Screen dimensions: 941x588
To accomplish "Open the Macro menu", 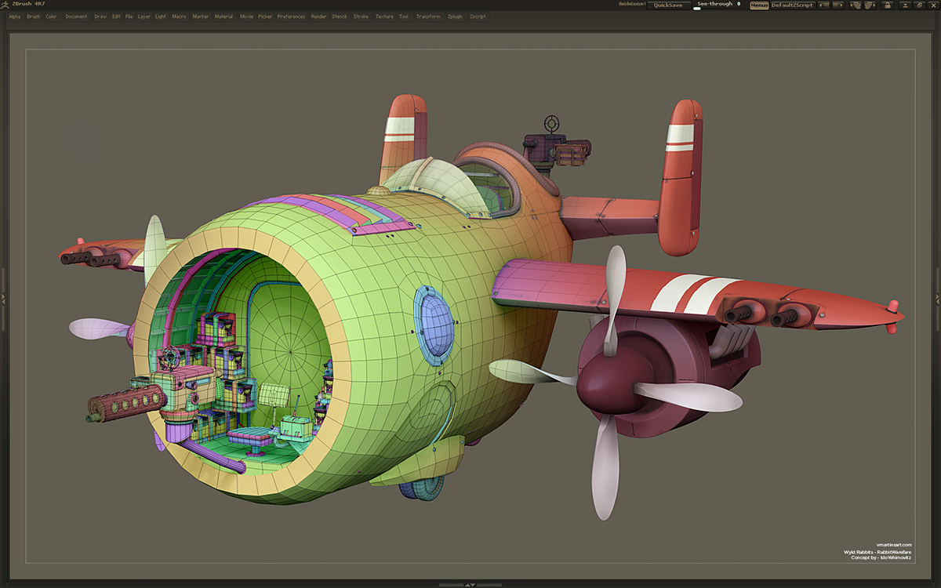I will [x=179, y=16].
